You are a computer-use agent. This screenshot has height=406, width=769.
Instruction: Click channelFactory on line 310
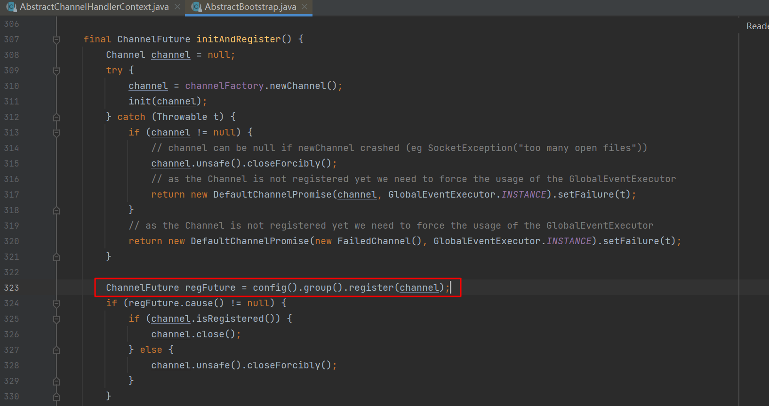pos(224,86)
